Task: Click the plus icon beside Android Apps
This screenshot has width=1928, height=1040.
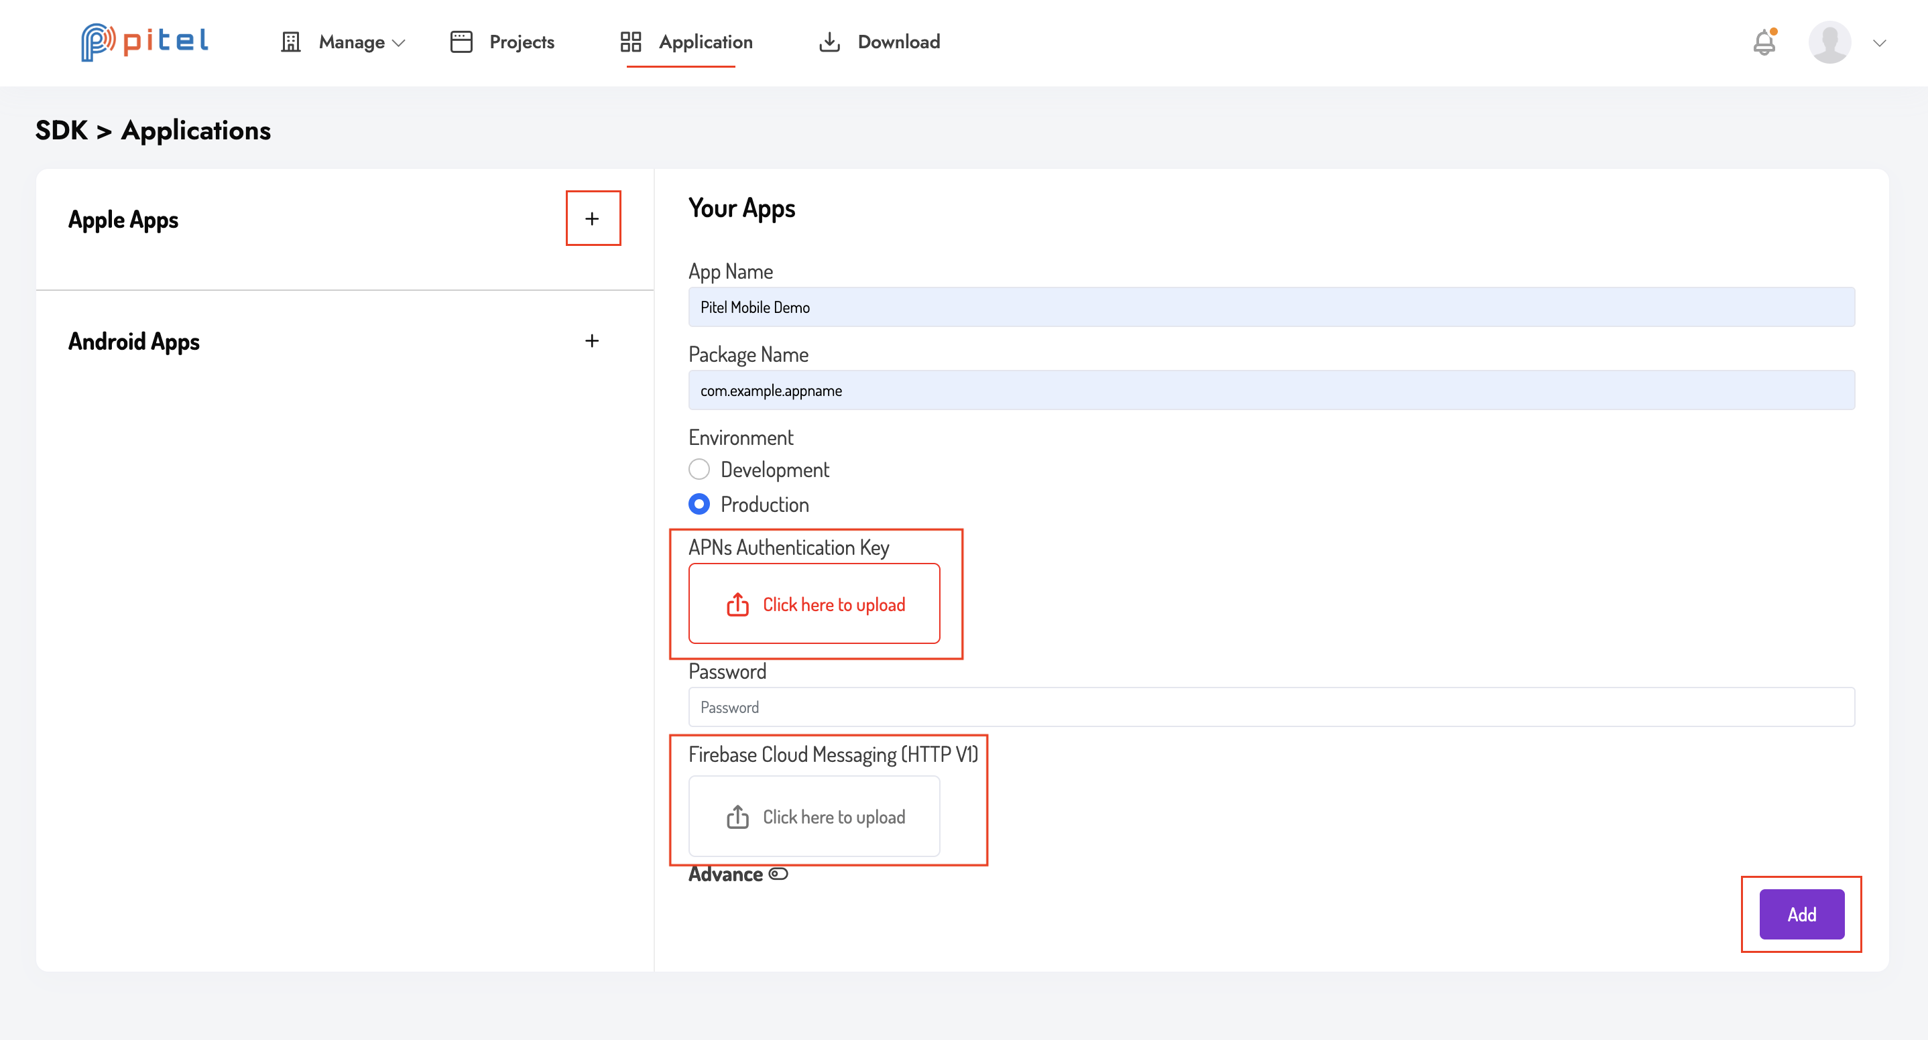Action: point(592,341)
